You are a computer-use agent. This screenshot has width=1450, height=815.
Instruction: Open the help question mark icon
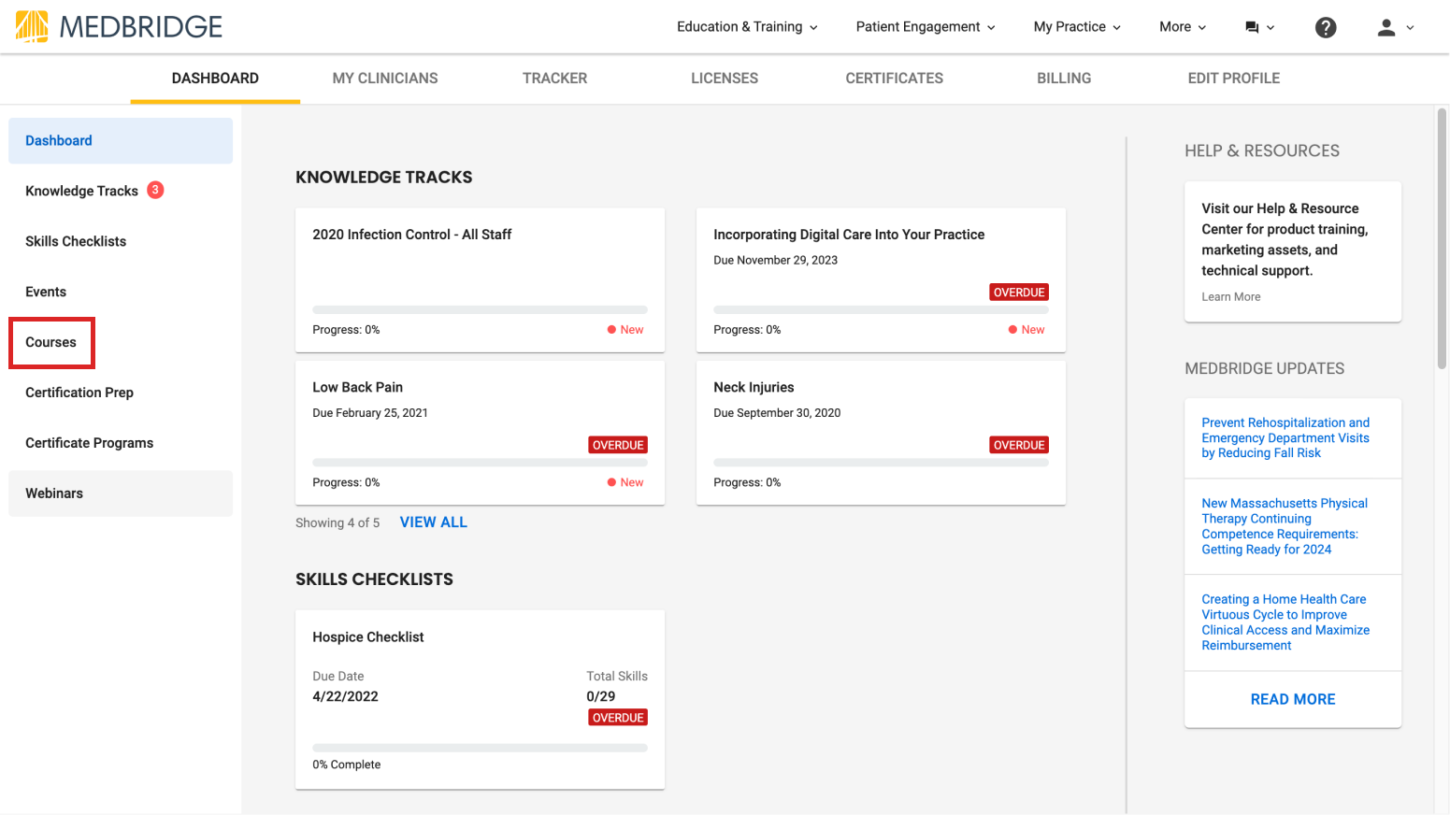[1326, 27]
